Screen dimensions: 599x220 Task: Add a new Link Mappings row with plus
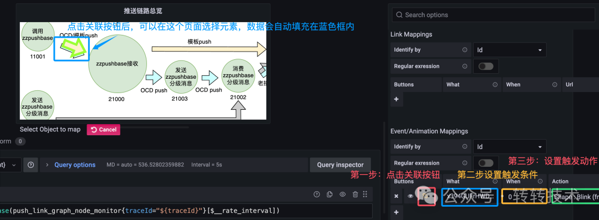[396, 99]
